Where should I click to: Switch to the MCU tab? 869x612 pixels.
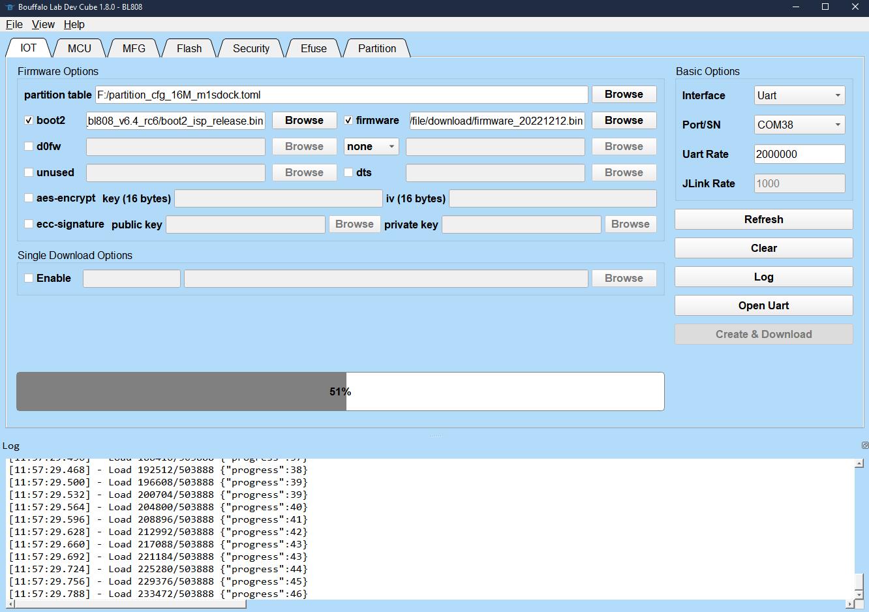80,48
